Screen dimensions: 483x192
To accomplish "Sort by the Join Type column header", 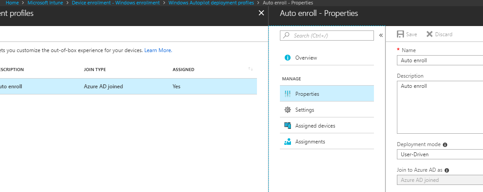I will pyautogui.click(x=95, y=70).
